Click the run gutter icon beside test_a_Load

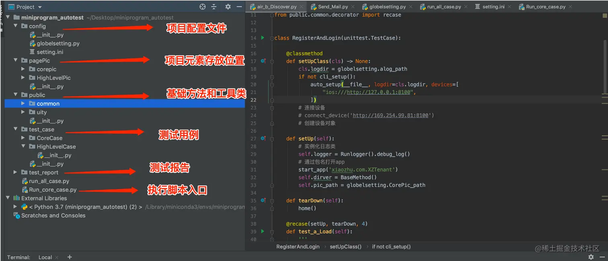pyautogui.click(x=263, y=231)
